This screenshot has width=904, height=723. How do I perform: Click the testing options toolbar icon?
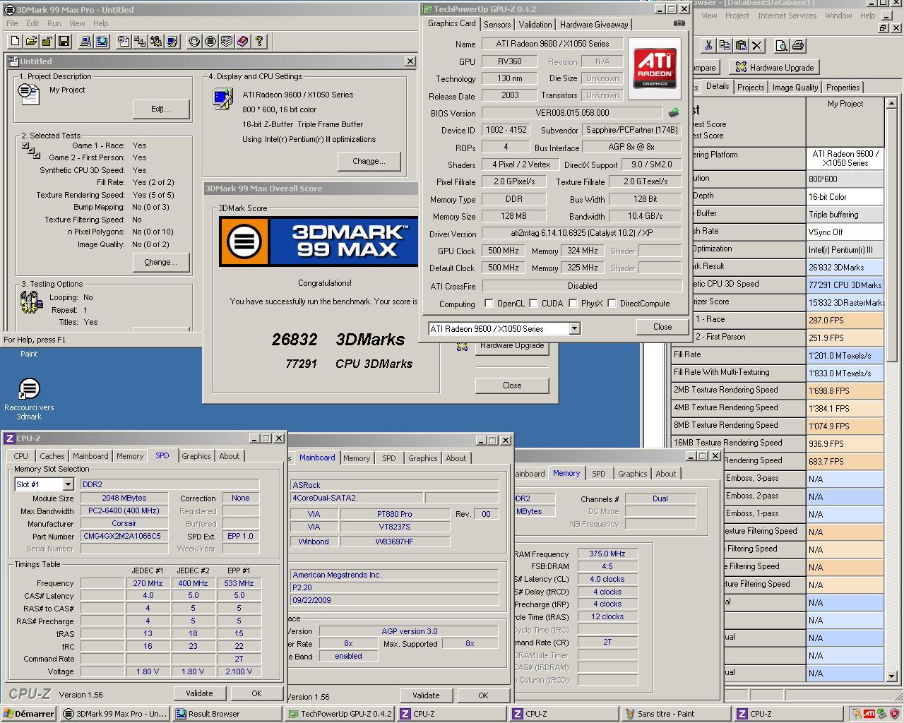click(x=156, y=42)
